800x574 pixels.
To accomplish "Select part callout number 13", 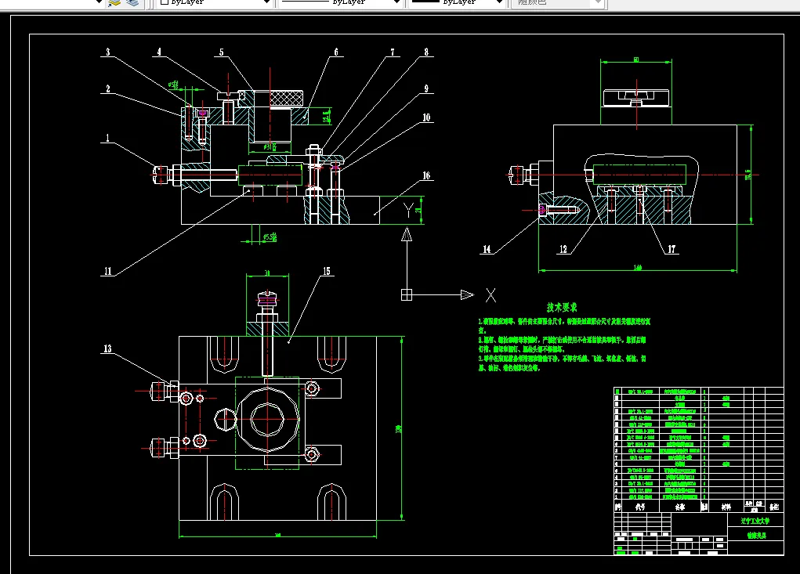I will (x=107, y=348).
